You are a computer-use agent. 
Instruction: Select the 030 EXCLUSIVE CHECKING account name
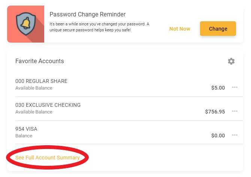click(x=48, y=105)
